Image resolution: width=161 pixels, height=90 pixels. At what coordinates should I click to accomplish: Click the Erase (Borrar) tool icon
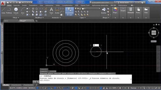tap(46, 9)
